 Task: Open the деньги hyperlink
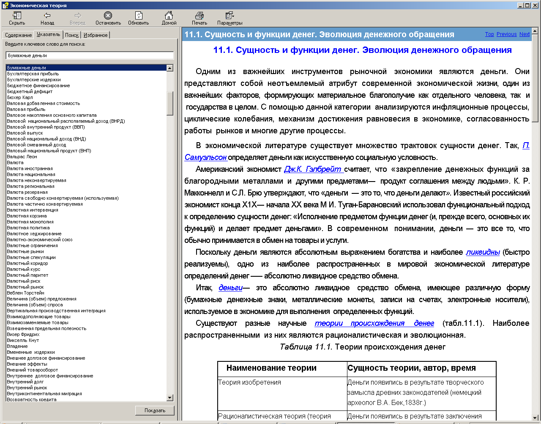tap(230, 288)
